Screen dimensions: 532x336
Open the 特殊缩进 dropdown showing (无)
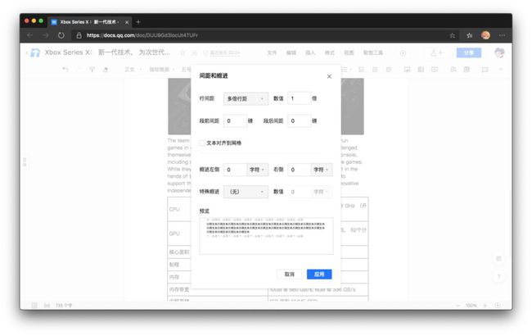coord(246,192)
